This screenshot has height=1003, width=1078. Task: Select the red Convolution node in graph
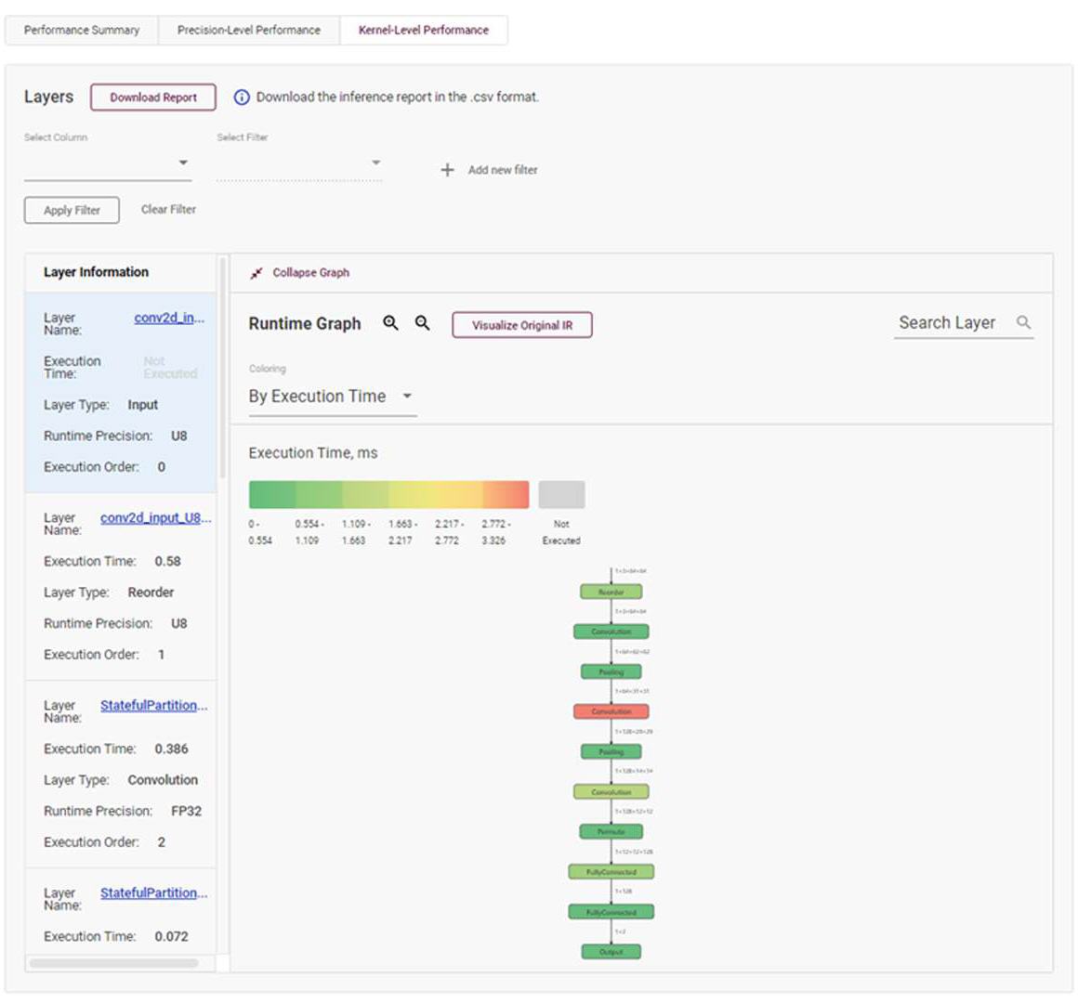click(x=611, y=711)
